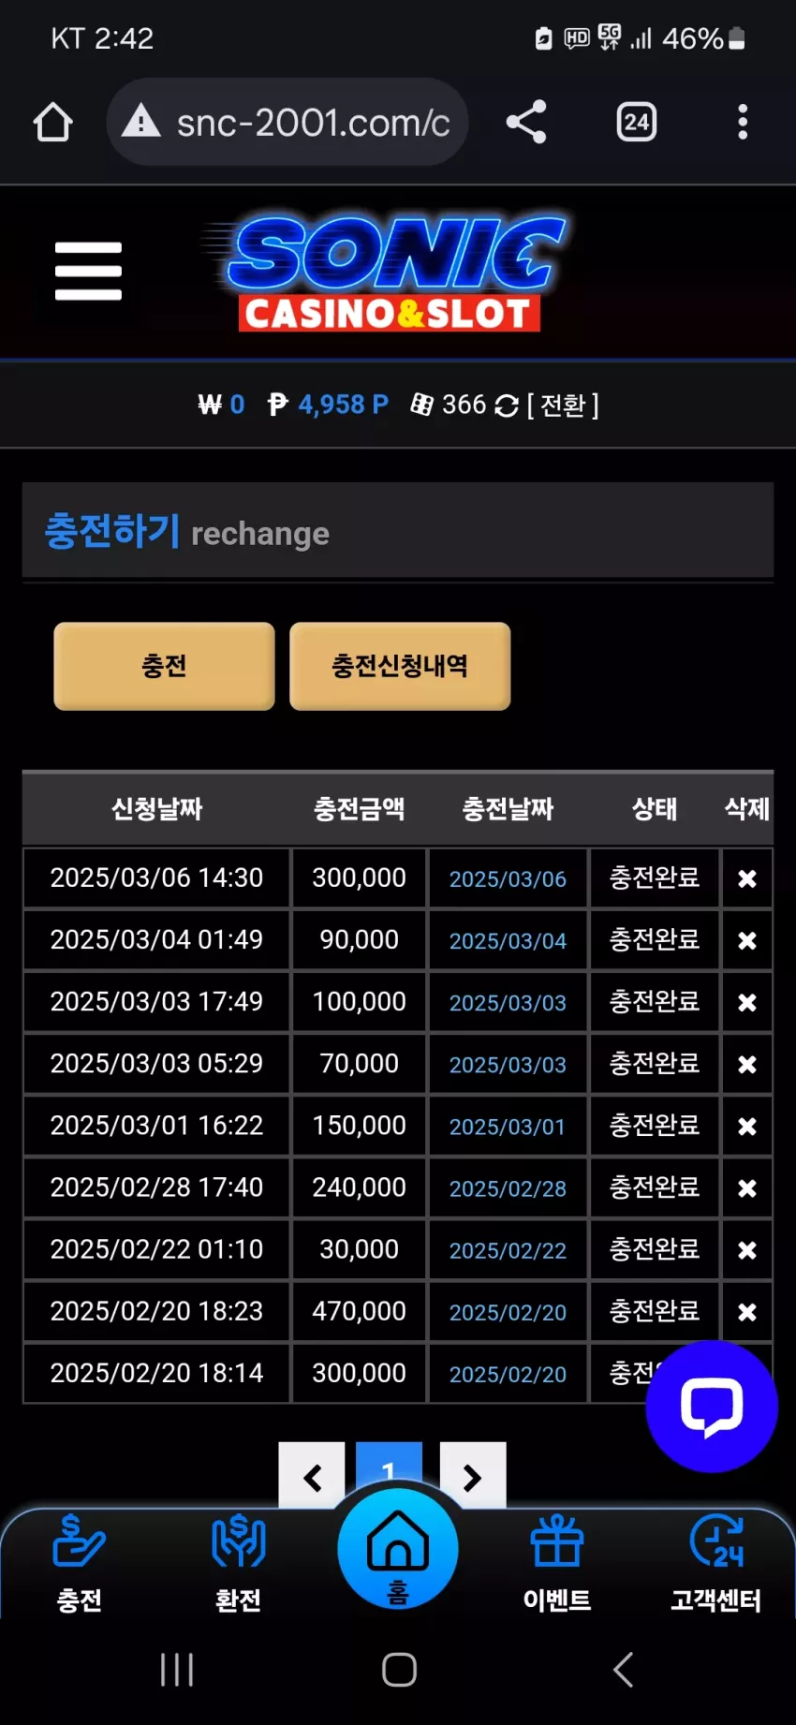Delete the 90,000 recharge row
Screen dimensions: 796x1725
pos(747,940)
